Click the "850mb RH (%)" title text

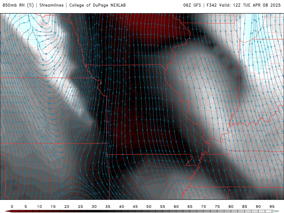tap(18, 5)
